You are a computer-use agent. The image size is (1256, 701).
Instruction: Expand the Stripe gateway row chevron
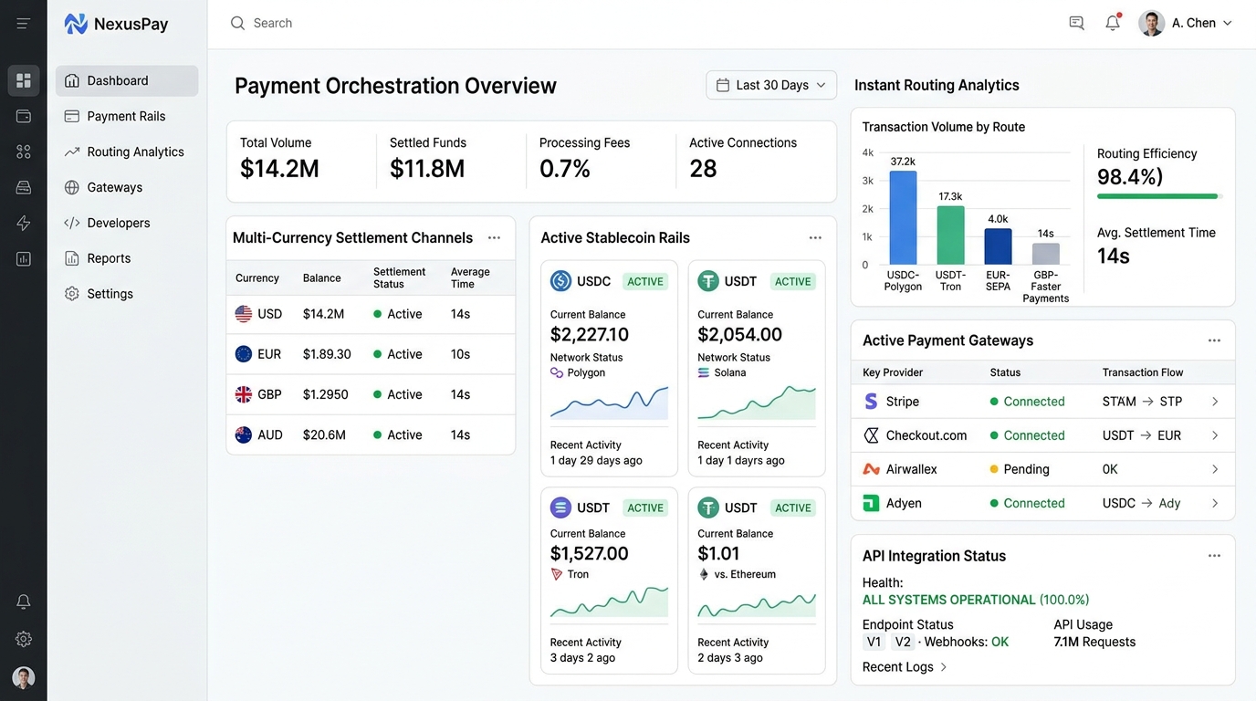[x=1215, y=402]
